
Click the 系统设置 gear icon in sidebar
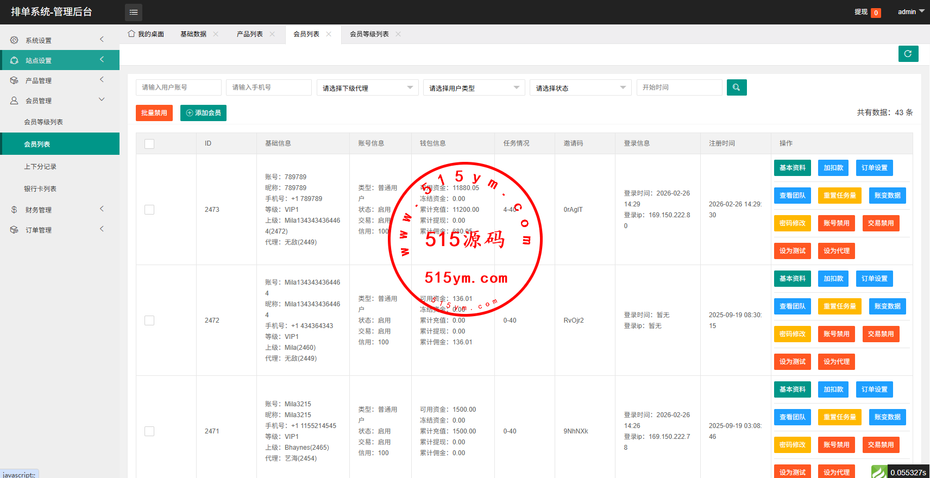14,40
